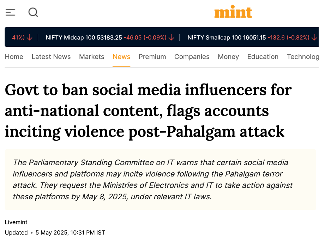This screenshot has width=319, height=243.
Task: Click the italic article summary box
Action: click(x=161, y=180)
